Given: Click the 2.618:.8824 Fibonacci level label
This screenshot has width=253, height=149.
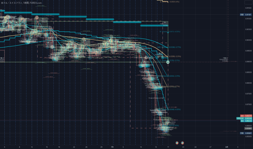Looking at the screenshot, I should tap(49, 77).
